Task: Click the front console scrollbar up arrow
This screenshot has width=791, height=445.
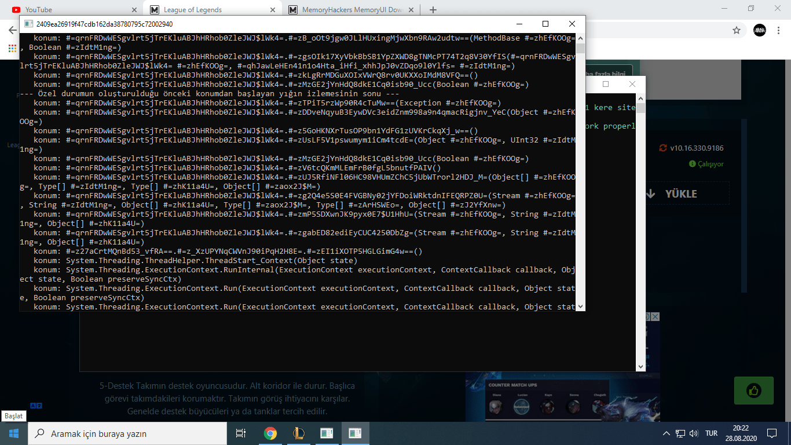Action: (580, 38)
